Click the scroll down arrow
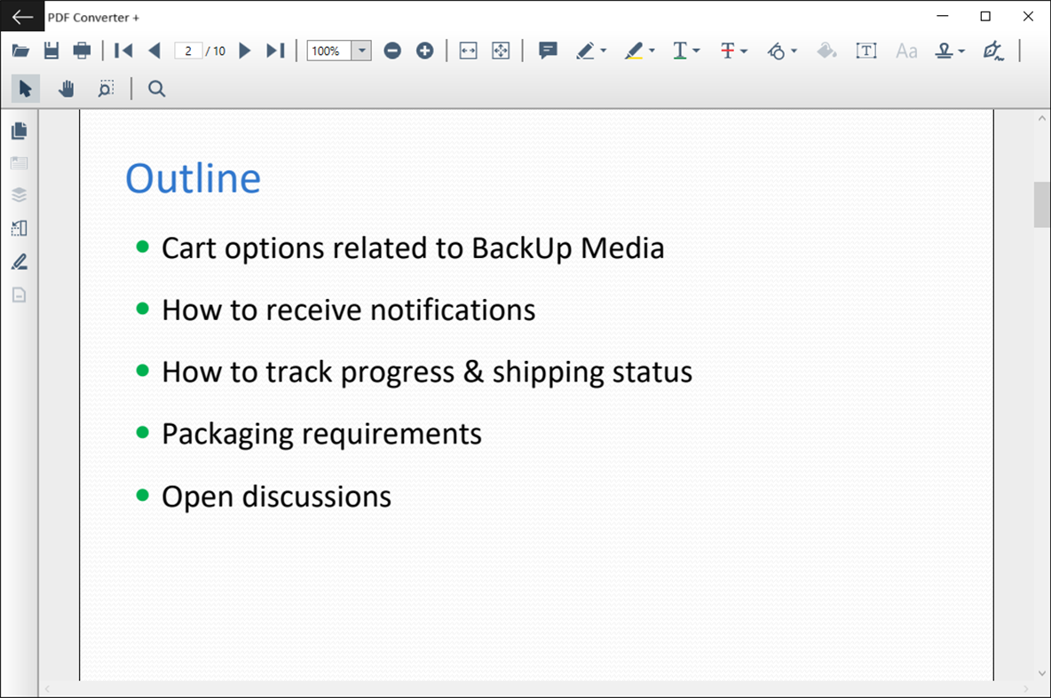1051x698 pixels. pos(1041,673)
